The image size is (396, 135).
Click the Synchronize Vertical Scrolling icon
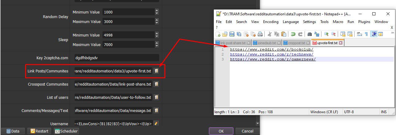(343, 34)
